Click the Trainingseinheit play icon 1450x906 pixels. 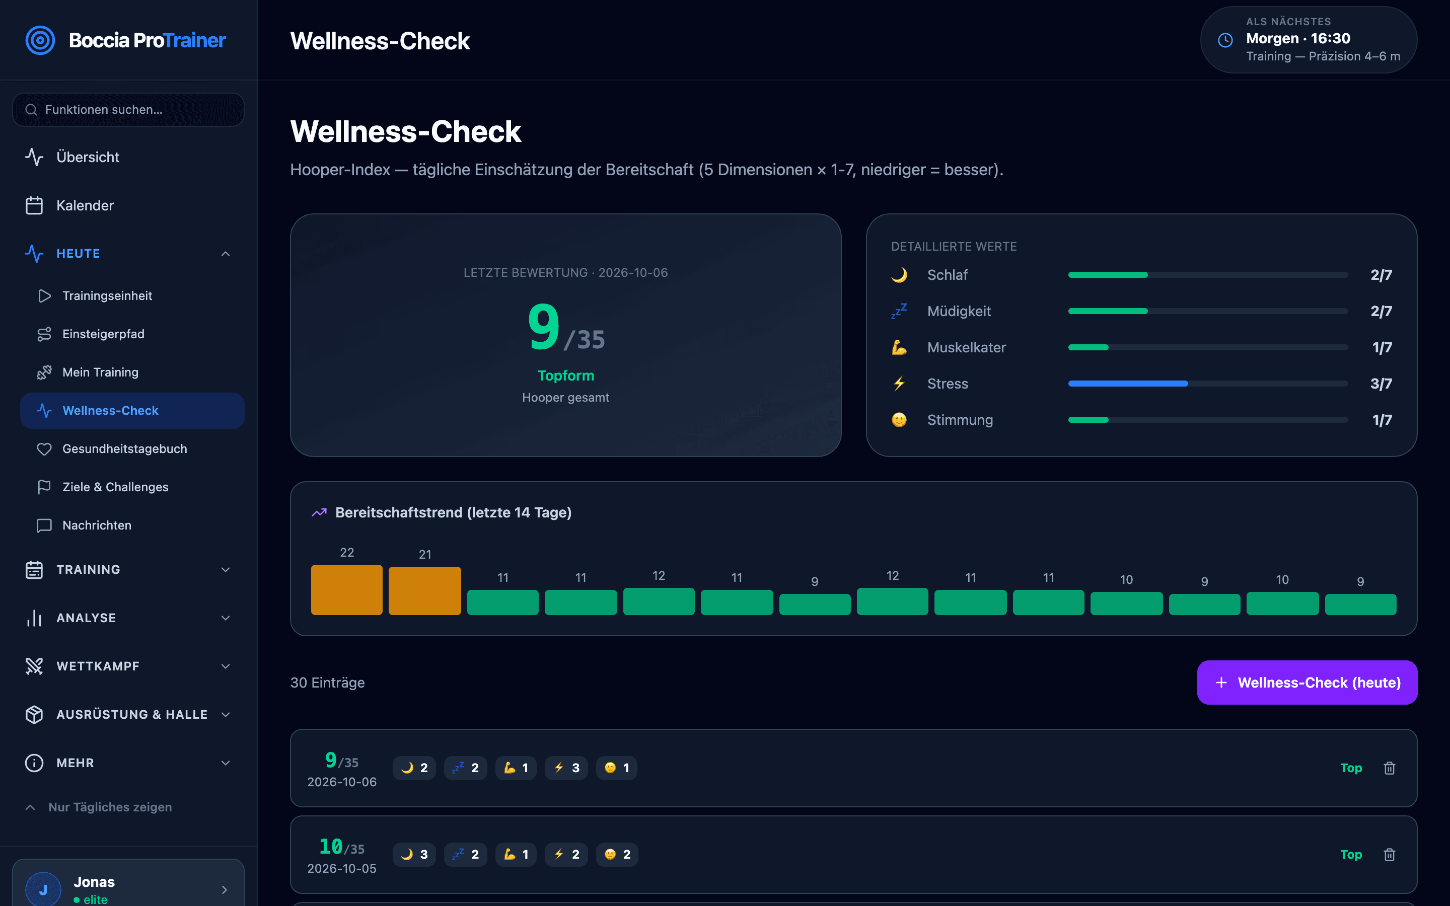coord(44,296)
